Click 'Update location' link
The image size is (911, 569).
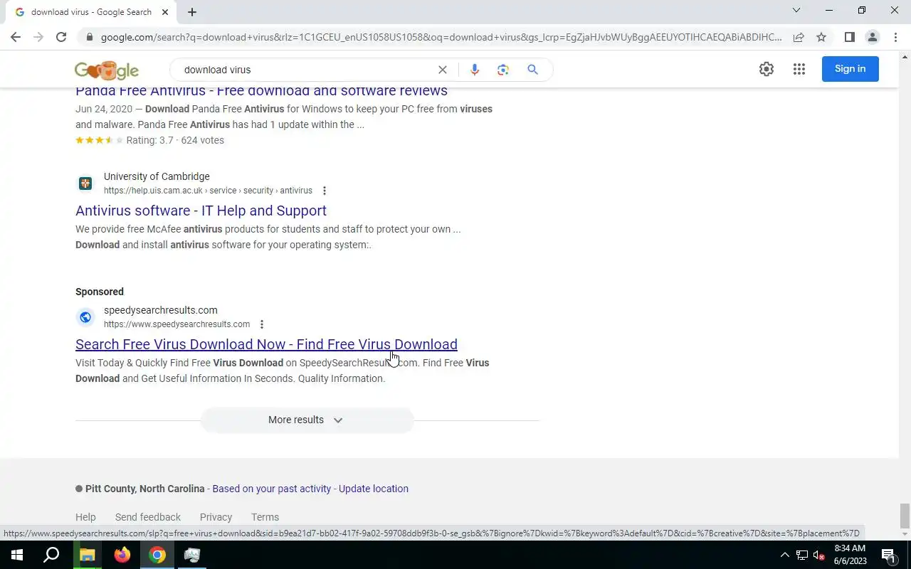tap(374, 489)
